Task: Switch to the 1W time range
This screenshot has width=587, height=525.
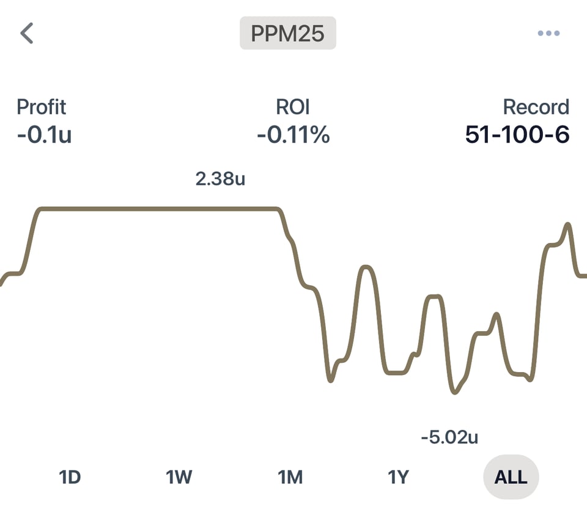Action: [179, 477]
